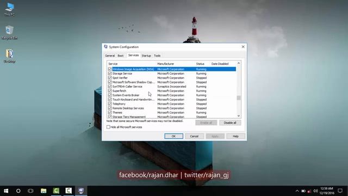348x196 pixels.
Task: Click the services list scrollbar thumb
Action: [239, 98]
